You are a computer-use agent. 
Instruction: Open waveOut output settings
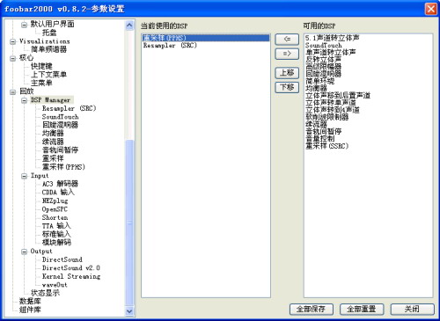click(55, 285)
